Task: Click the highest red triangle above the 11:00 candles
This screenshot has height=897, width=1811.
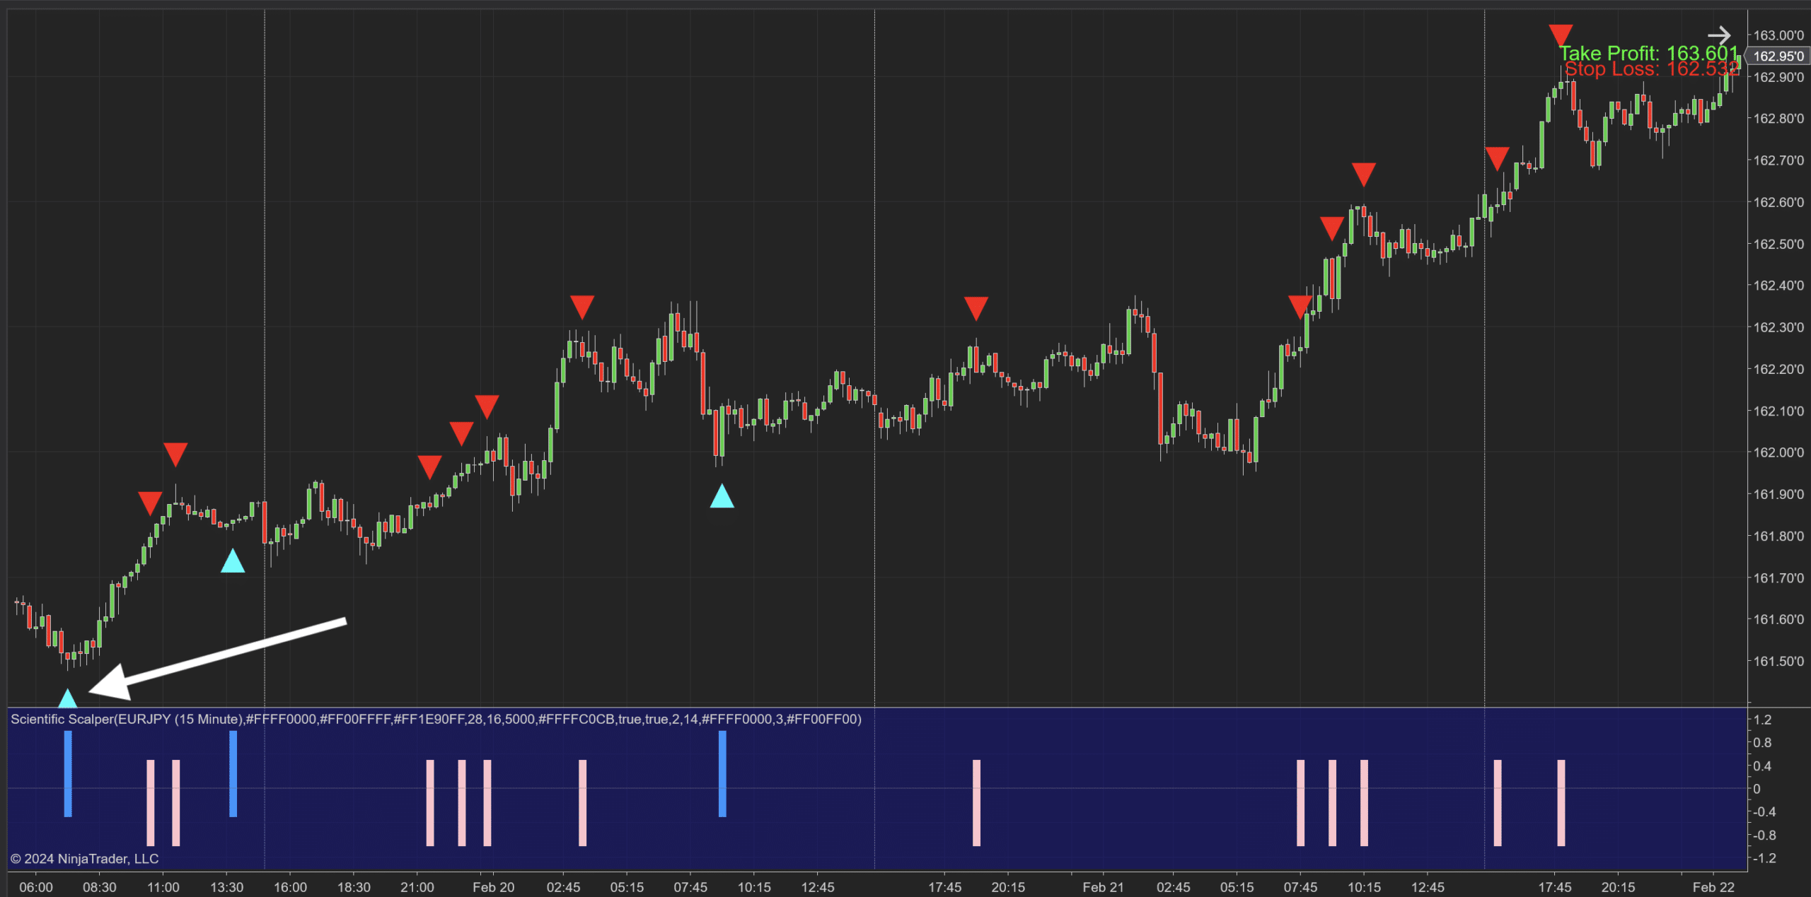Action: pos(175,455)
